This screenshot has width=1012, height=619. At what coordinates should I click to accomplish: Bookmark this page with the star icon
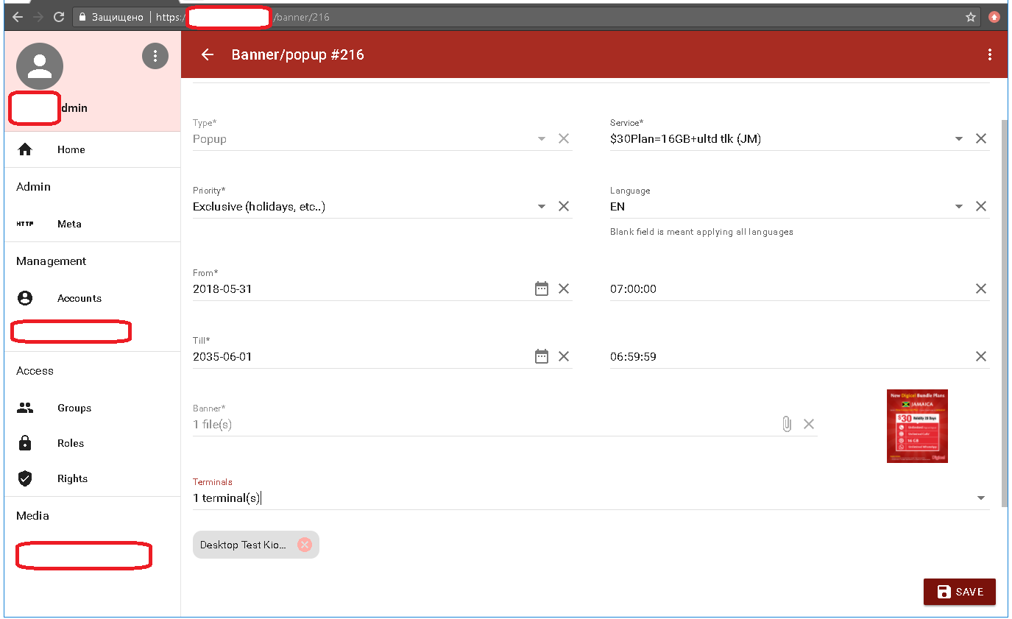click(970, 17)
